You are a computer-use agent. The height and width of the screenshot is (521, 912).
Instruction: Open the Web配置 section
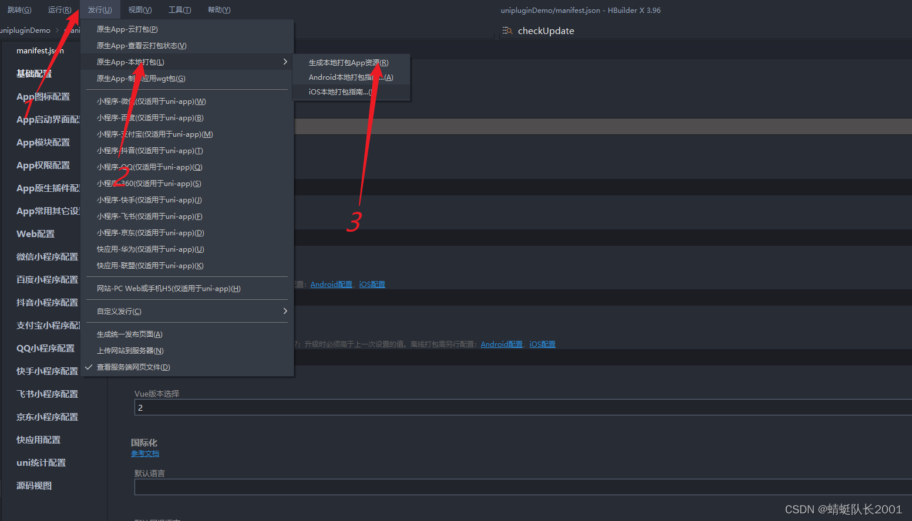point(35,234)
